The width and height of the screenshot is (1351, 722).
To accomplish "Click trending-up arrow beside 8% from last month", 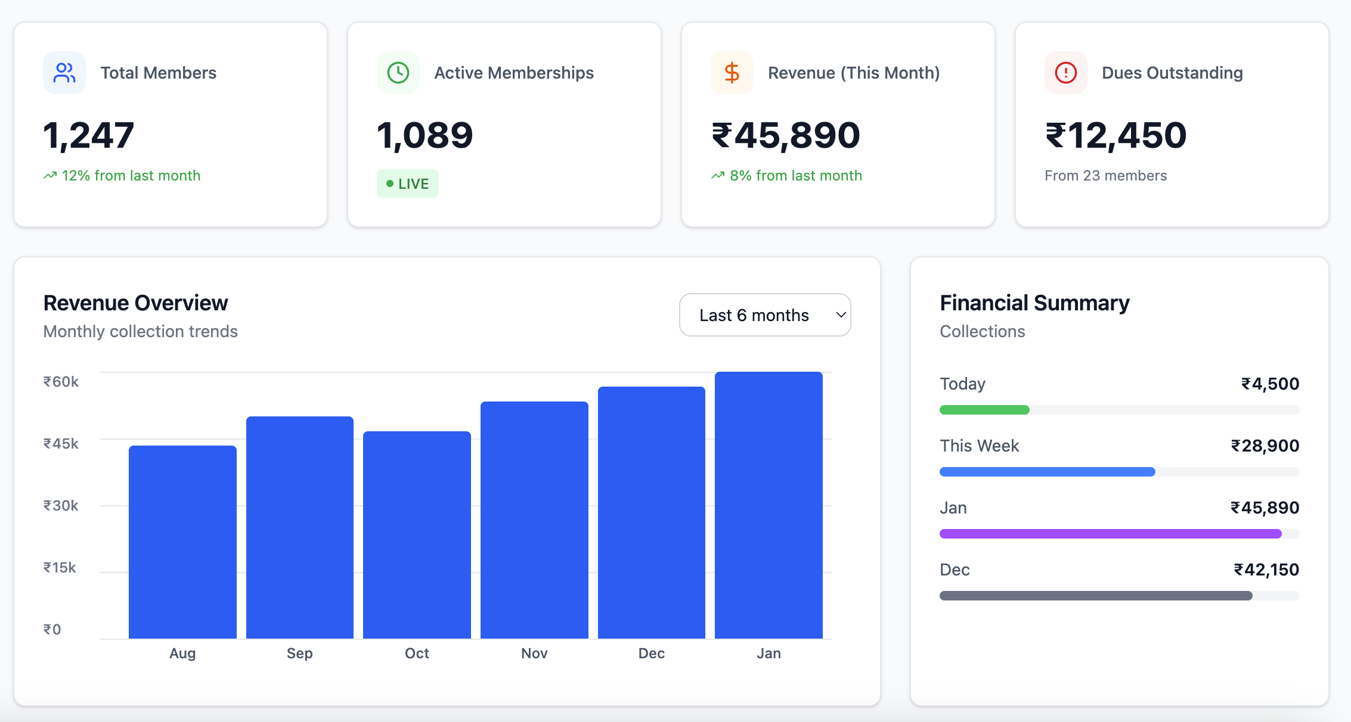I will click(718, 176).
